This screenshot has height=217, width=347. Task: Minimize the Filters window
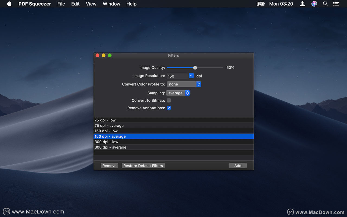pos(104,55)
